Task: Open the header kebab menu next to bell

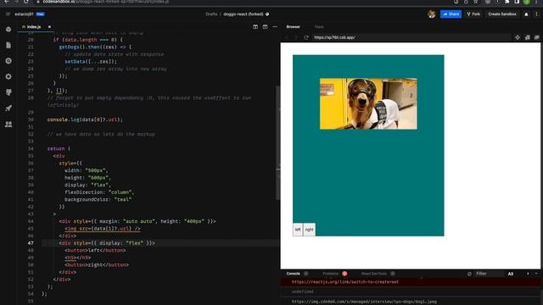Action: (x=537, y=14)
